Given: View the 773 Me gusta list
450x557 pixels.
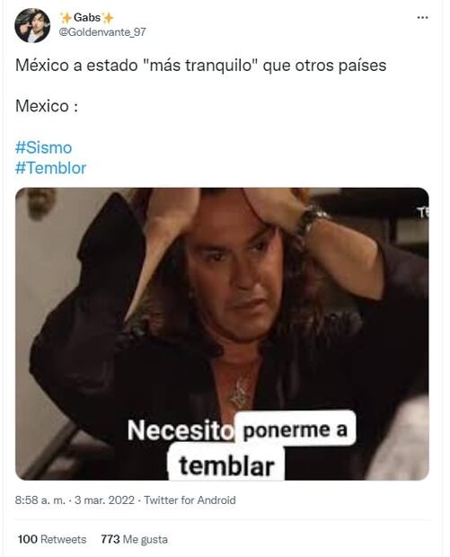Looking at the screenshot, I should [x=134, y=539].
